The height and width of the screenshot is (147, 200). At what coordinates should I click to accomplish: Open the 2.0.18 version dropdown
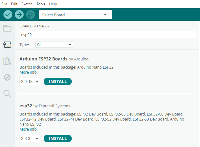click(30, 82)
